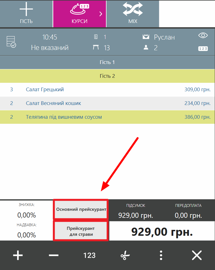Click the scissors split icon

(x=125, y=255)
